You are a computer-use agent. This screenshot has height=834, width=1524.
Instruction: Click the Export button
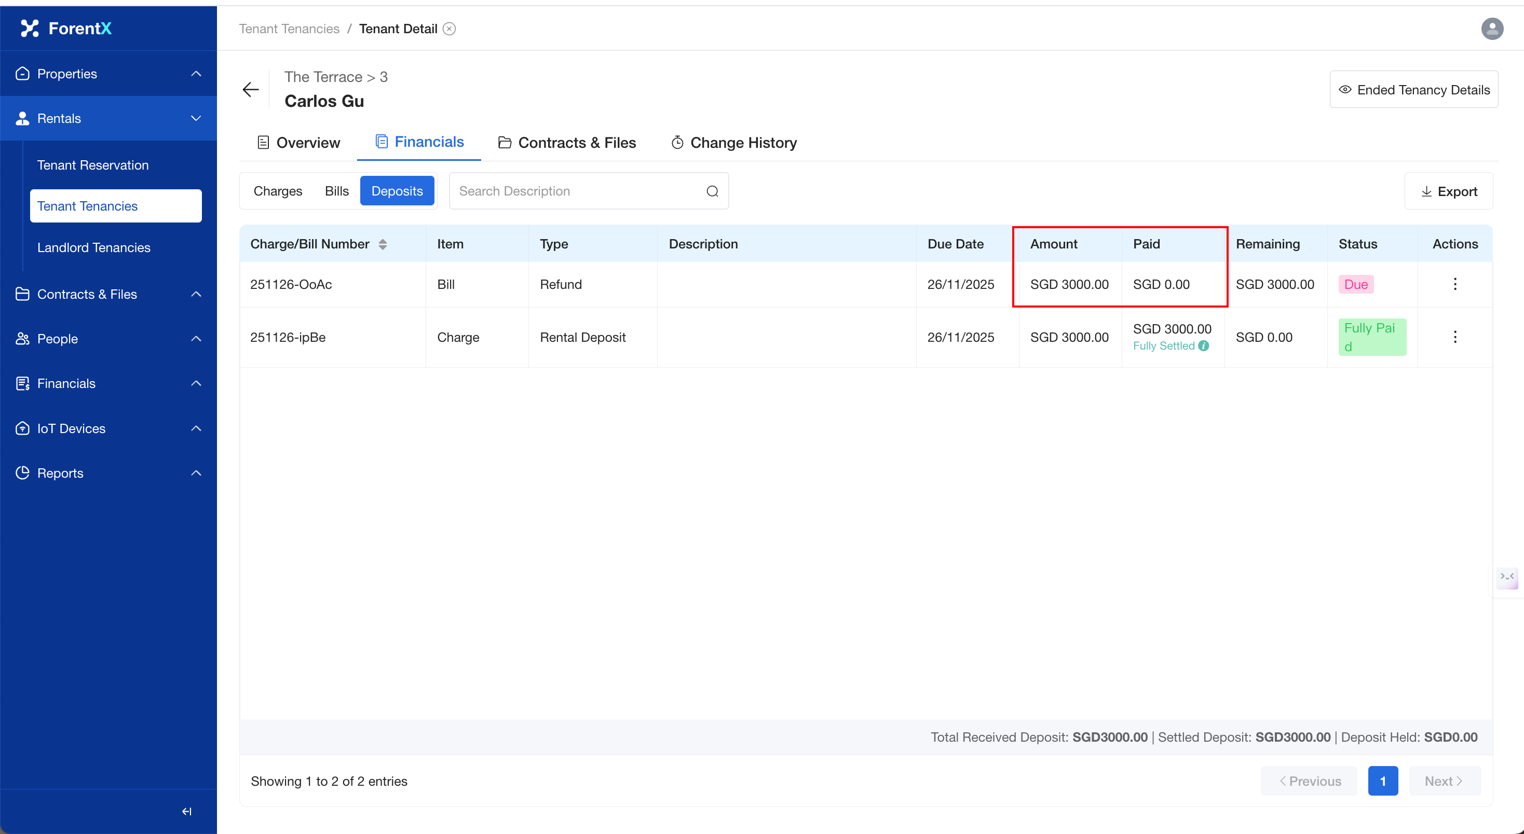click(x=1448, y=191)
